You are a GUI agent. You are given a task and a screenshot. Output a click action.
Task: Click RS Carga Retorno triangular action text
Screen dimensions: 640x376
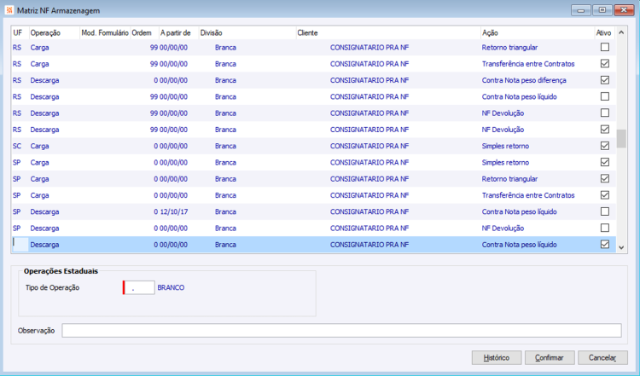tap(509, 47)
